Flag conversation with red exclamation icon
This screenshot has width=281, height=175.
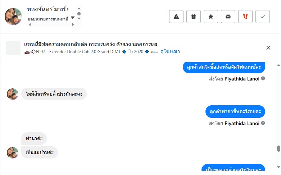(x=245, y=17)
